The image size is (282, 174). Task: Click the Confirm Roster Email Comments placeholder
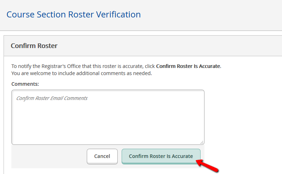[52, 98]
